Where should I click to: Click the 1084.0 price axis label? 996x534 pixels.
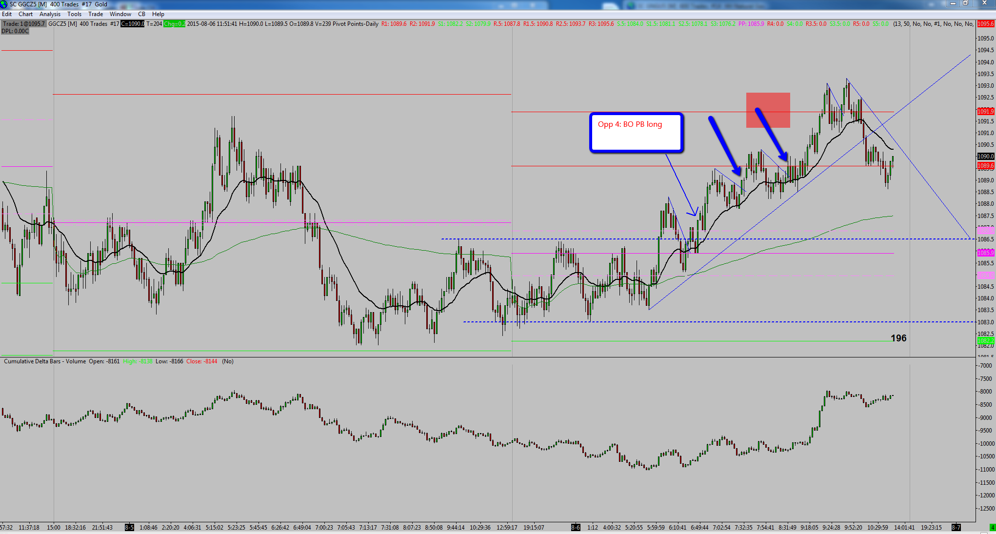pos(985,298)
